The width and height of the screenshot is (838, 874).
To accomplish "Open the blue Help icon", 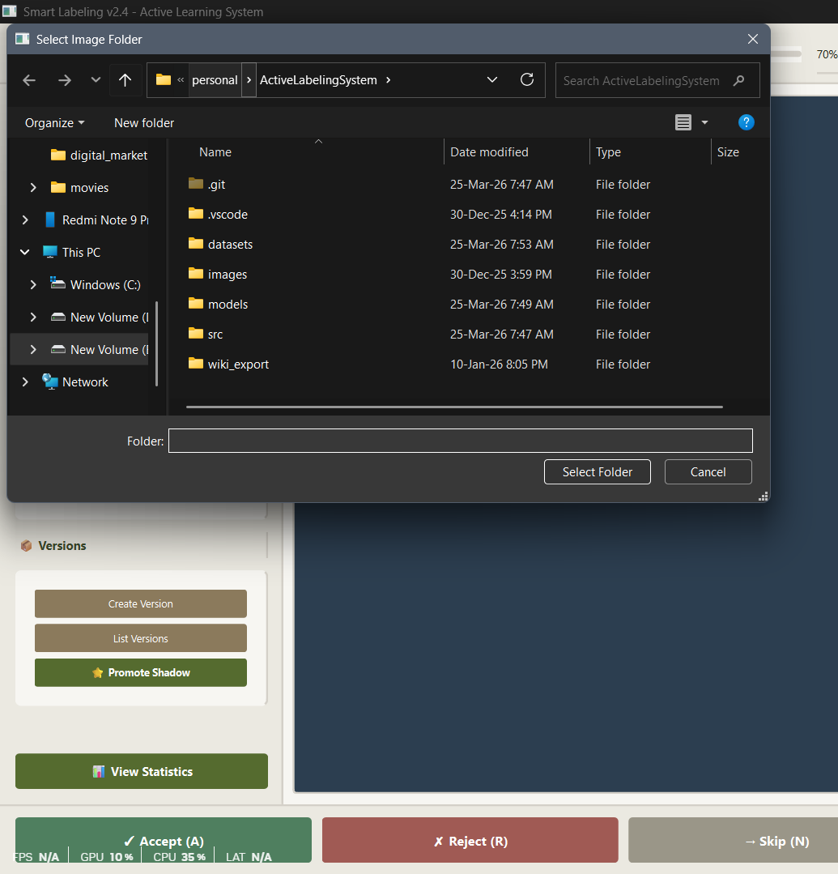I will pos(746,122).
